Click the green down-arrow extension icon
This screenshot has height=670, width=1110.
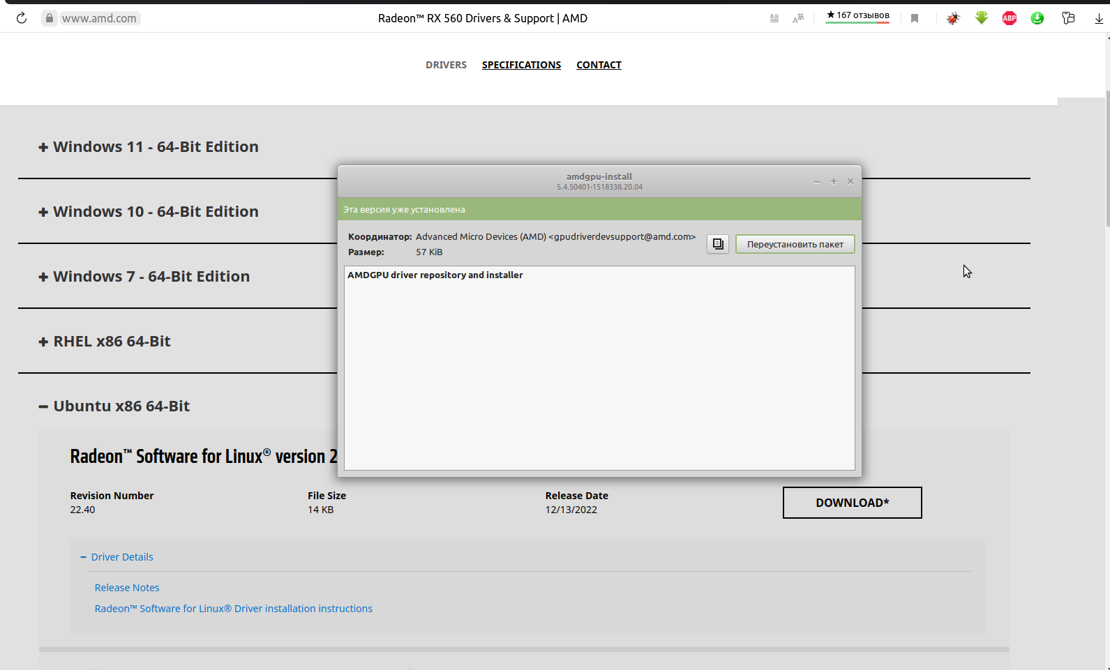(x=982, y=18)
